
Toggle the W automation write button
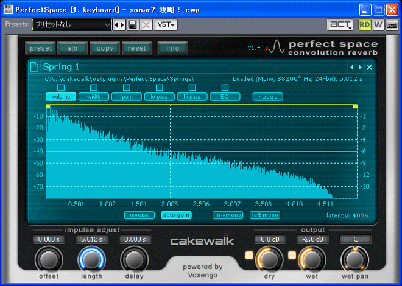coord(378,25)
